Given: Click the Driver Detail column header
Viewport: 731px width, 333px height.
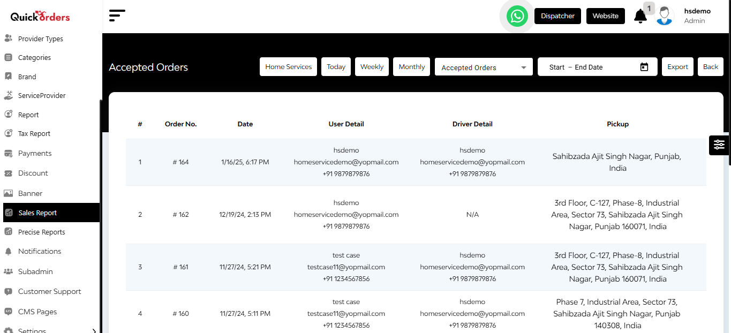Looking at the screenshot, I should click(x=472, y=124).
